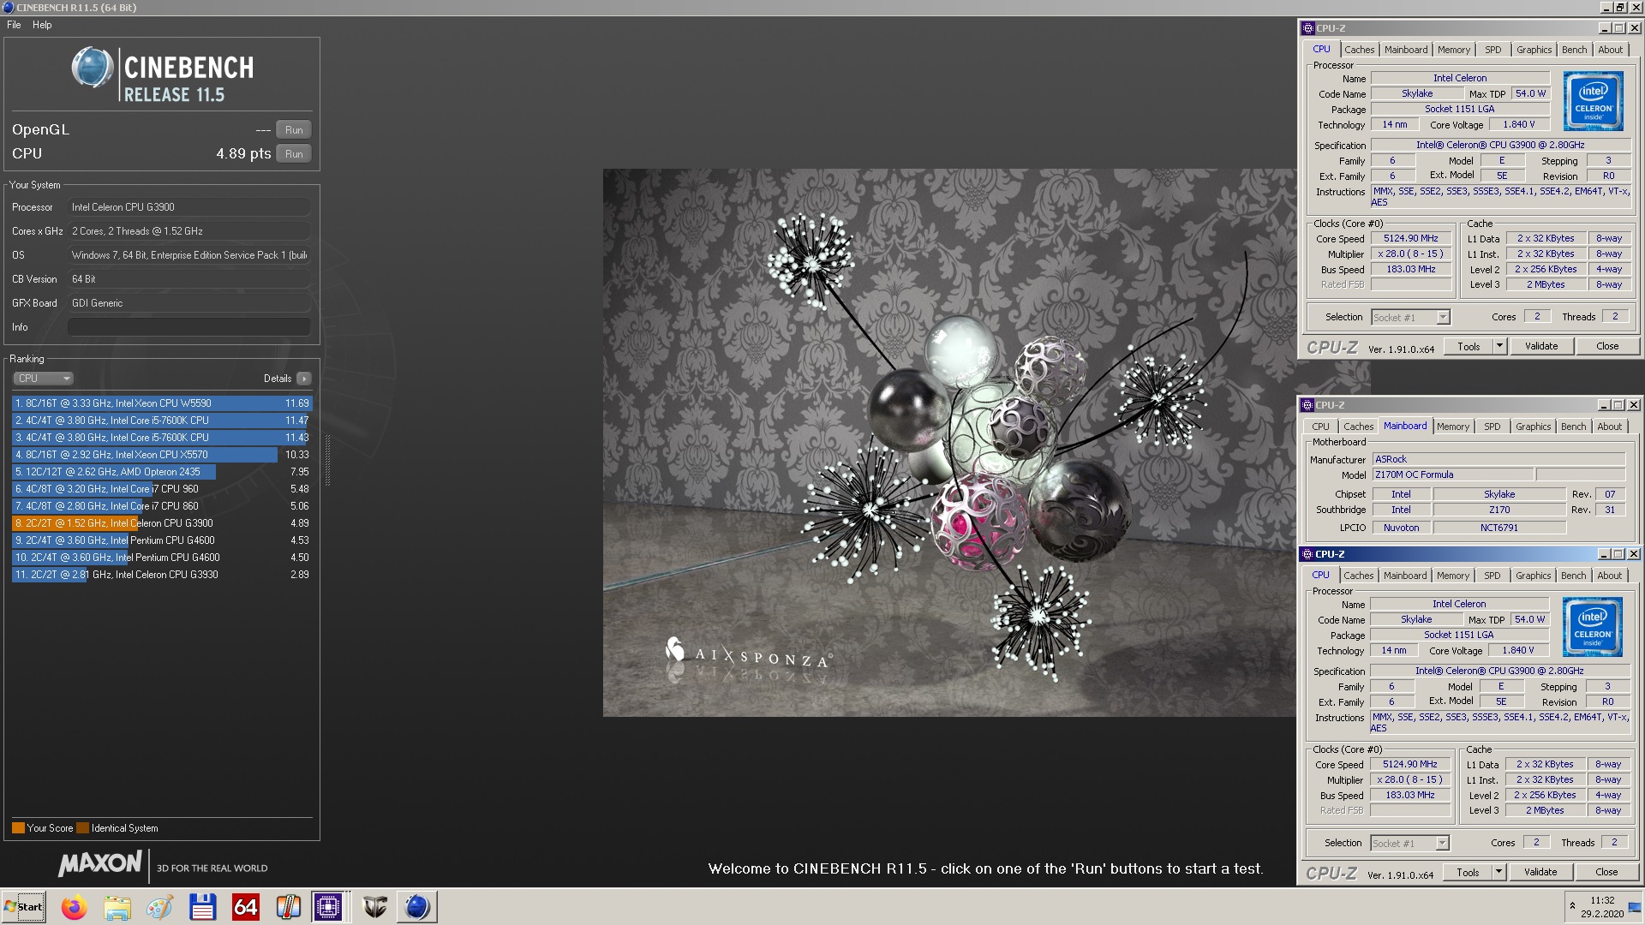Click Validate in bottom CPU-Z window
Screen dimensions: 1645x925
click(1540, 873)
